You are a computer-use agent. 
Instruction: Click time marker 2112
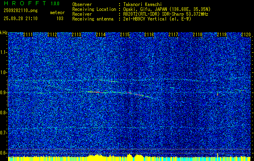click(x=52, y=35)
